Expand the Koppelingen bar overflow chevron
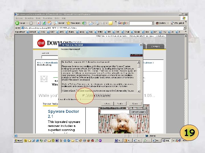Viewport: 205px width, 153px height. (186, 31)
